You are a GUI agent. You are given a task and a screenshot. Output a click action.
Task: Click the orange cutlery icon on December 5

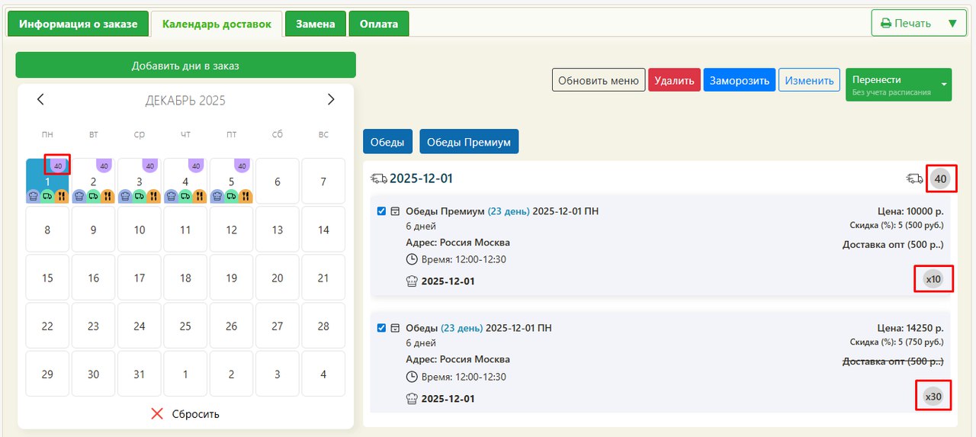(245, 196)
